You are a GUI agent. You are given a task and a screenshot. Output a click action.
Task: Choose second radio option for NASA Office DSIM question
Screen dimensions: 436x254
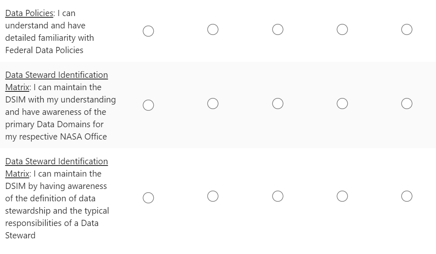[213, 104]
